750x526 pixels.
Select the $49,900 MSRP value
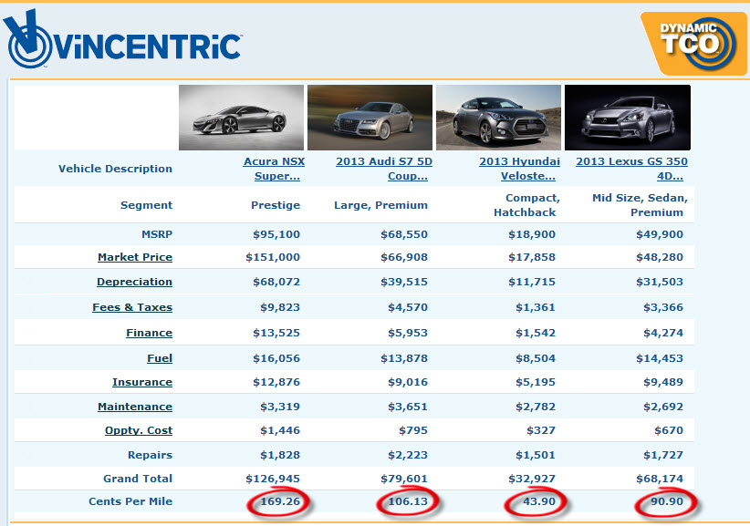pos(660,234)
